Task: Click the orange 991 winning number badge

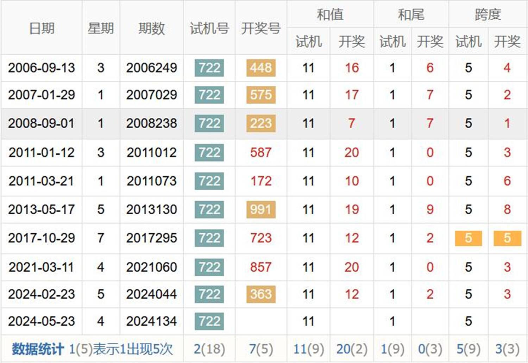Action: click(261, 209)
